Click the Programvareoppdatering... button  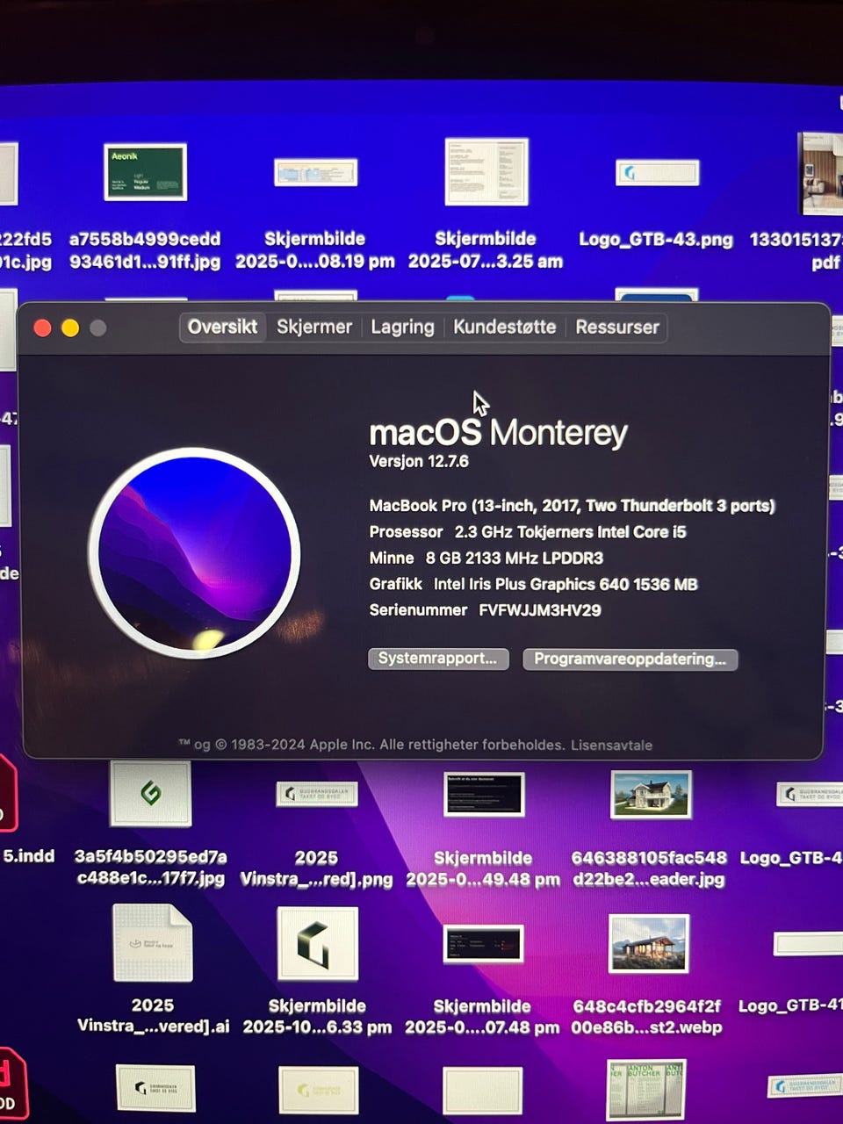pos(630,659)
